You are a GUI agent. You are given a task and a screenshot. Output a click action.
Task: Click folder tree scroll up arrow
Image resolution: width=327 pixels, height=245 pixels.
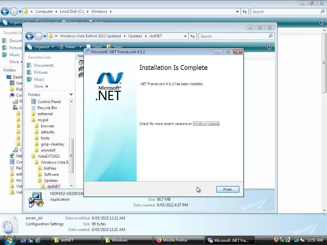72,101
